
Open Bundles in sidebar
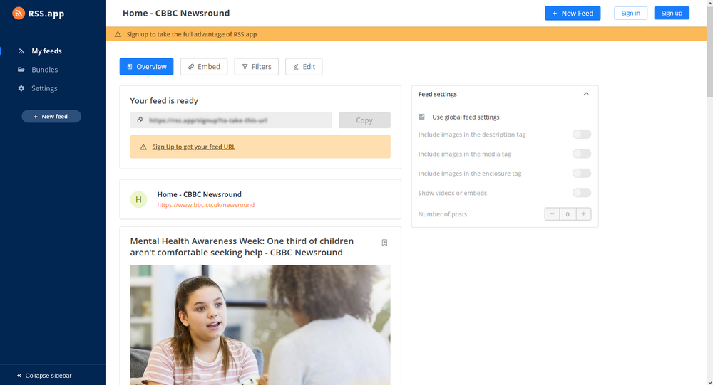(44, 70)
